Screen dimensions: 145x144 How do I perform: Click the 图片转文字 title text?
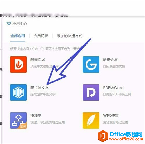pyautogui.click(x=39, y=88)
